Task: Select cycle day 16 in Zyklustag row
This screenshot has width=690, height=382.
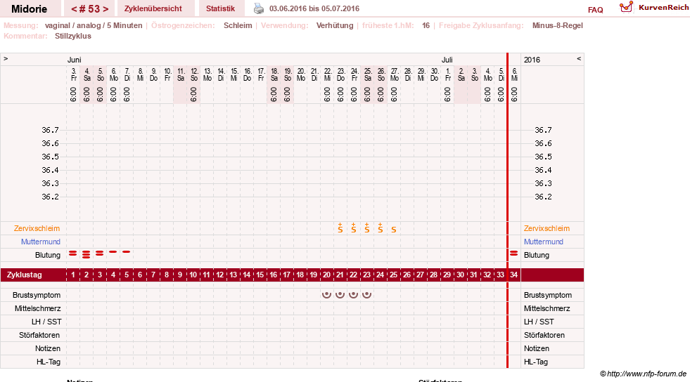Action: (x=274, y=275)
